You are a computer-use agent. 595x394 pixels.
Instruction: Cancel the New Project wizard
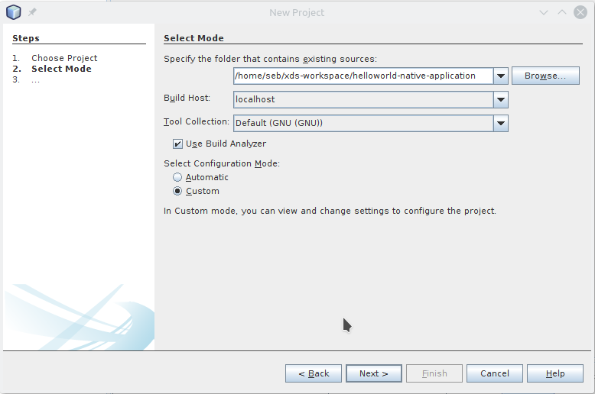click(494, 373)
